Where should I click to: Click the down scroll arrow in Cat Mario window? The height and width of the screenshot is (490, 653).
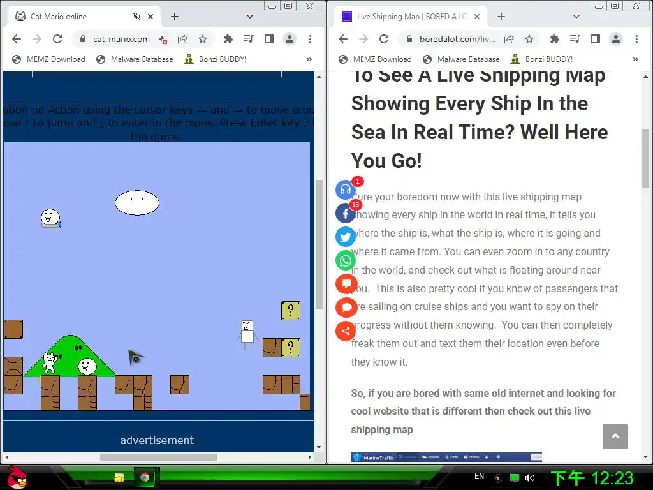[319, 447]
